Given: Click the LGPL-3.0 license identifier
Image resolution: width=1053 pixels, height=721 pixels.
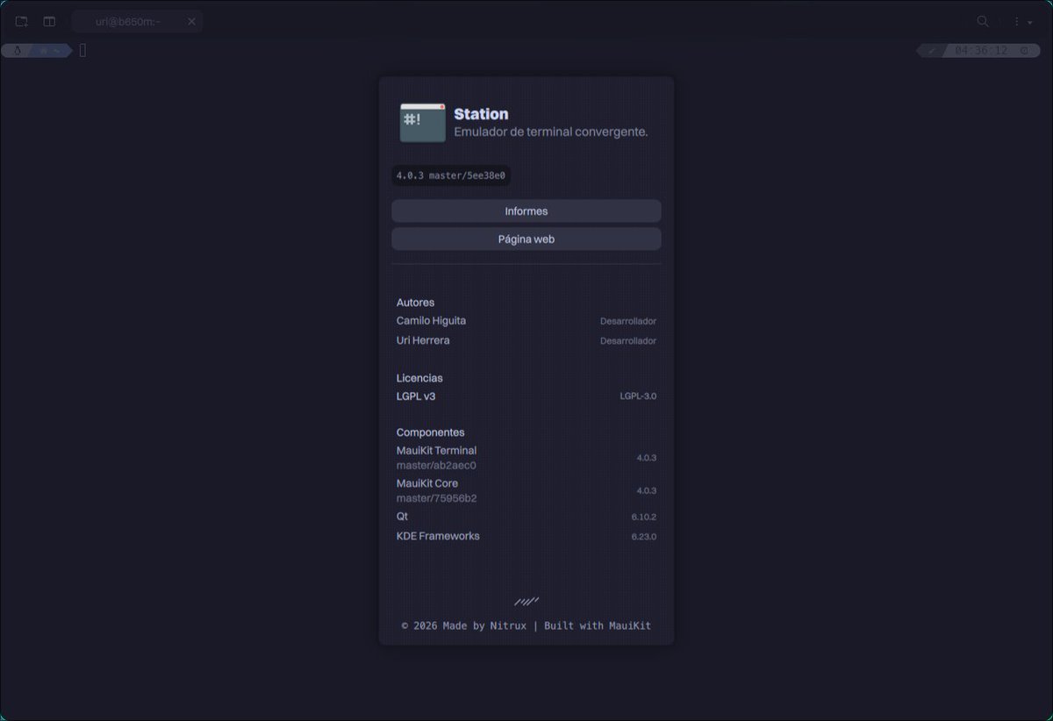Looking at the screenshot, I should click(x=638, y=396).
